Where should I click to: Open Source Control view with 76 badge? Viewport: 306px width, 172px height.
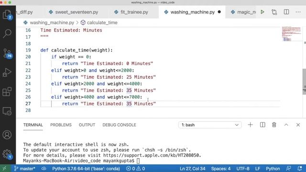(8, 53)
